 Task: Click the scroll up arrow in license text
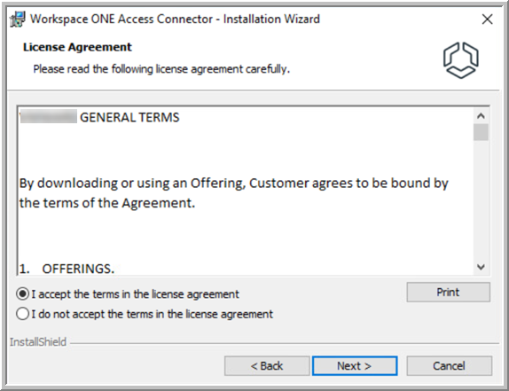coord(481,116)
